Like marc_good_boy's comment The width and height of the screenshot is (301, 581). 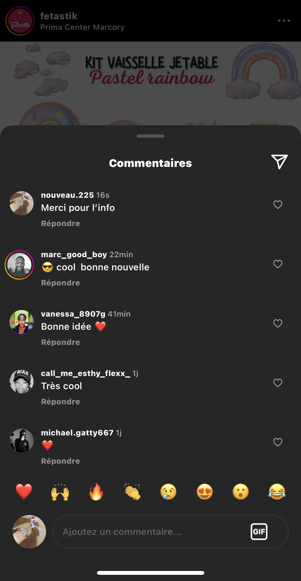point(278,264)
